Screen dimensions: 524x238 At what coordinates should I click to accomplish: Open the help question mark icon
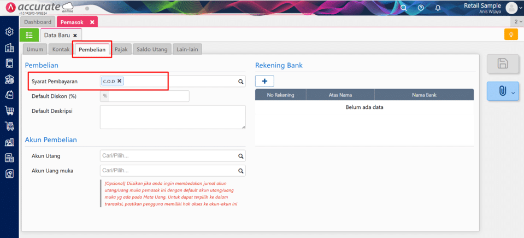[421, 8]
